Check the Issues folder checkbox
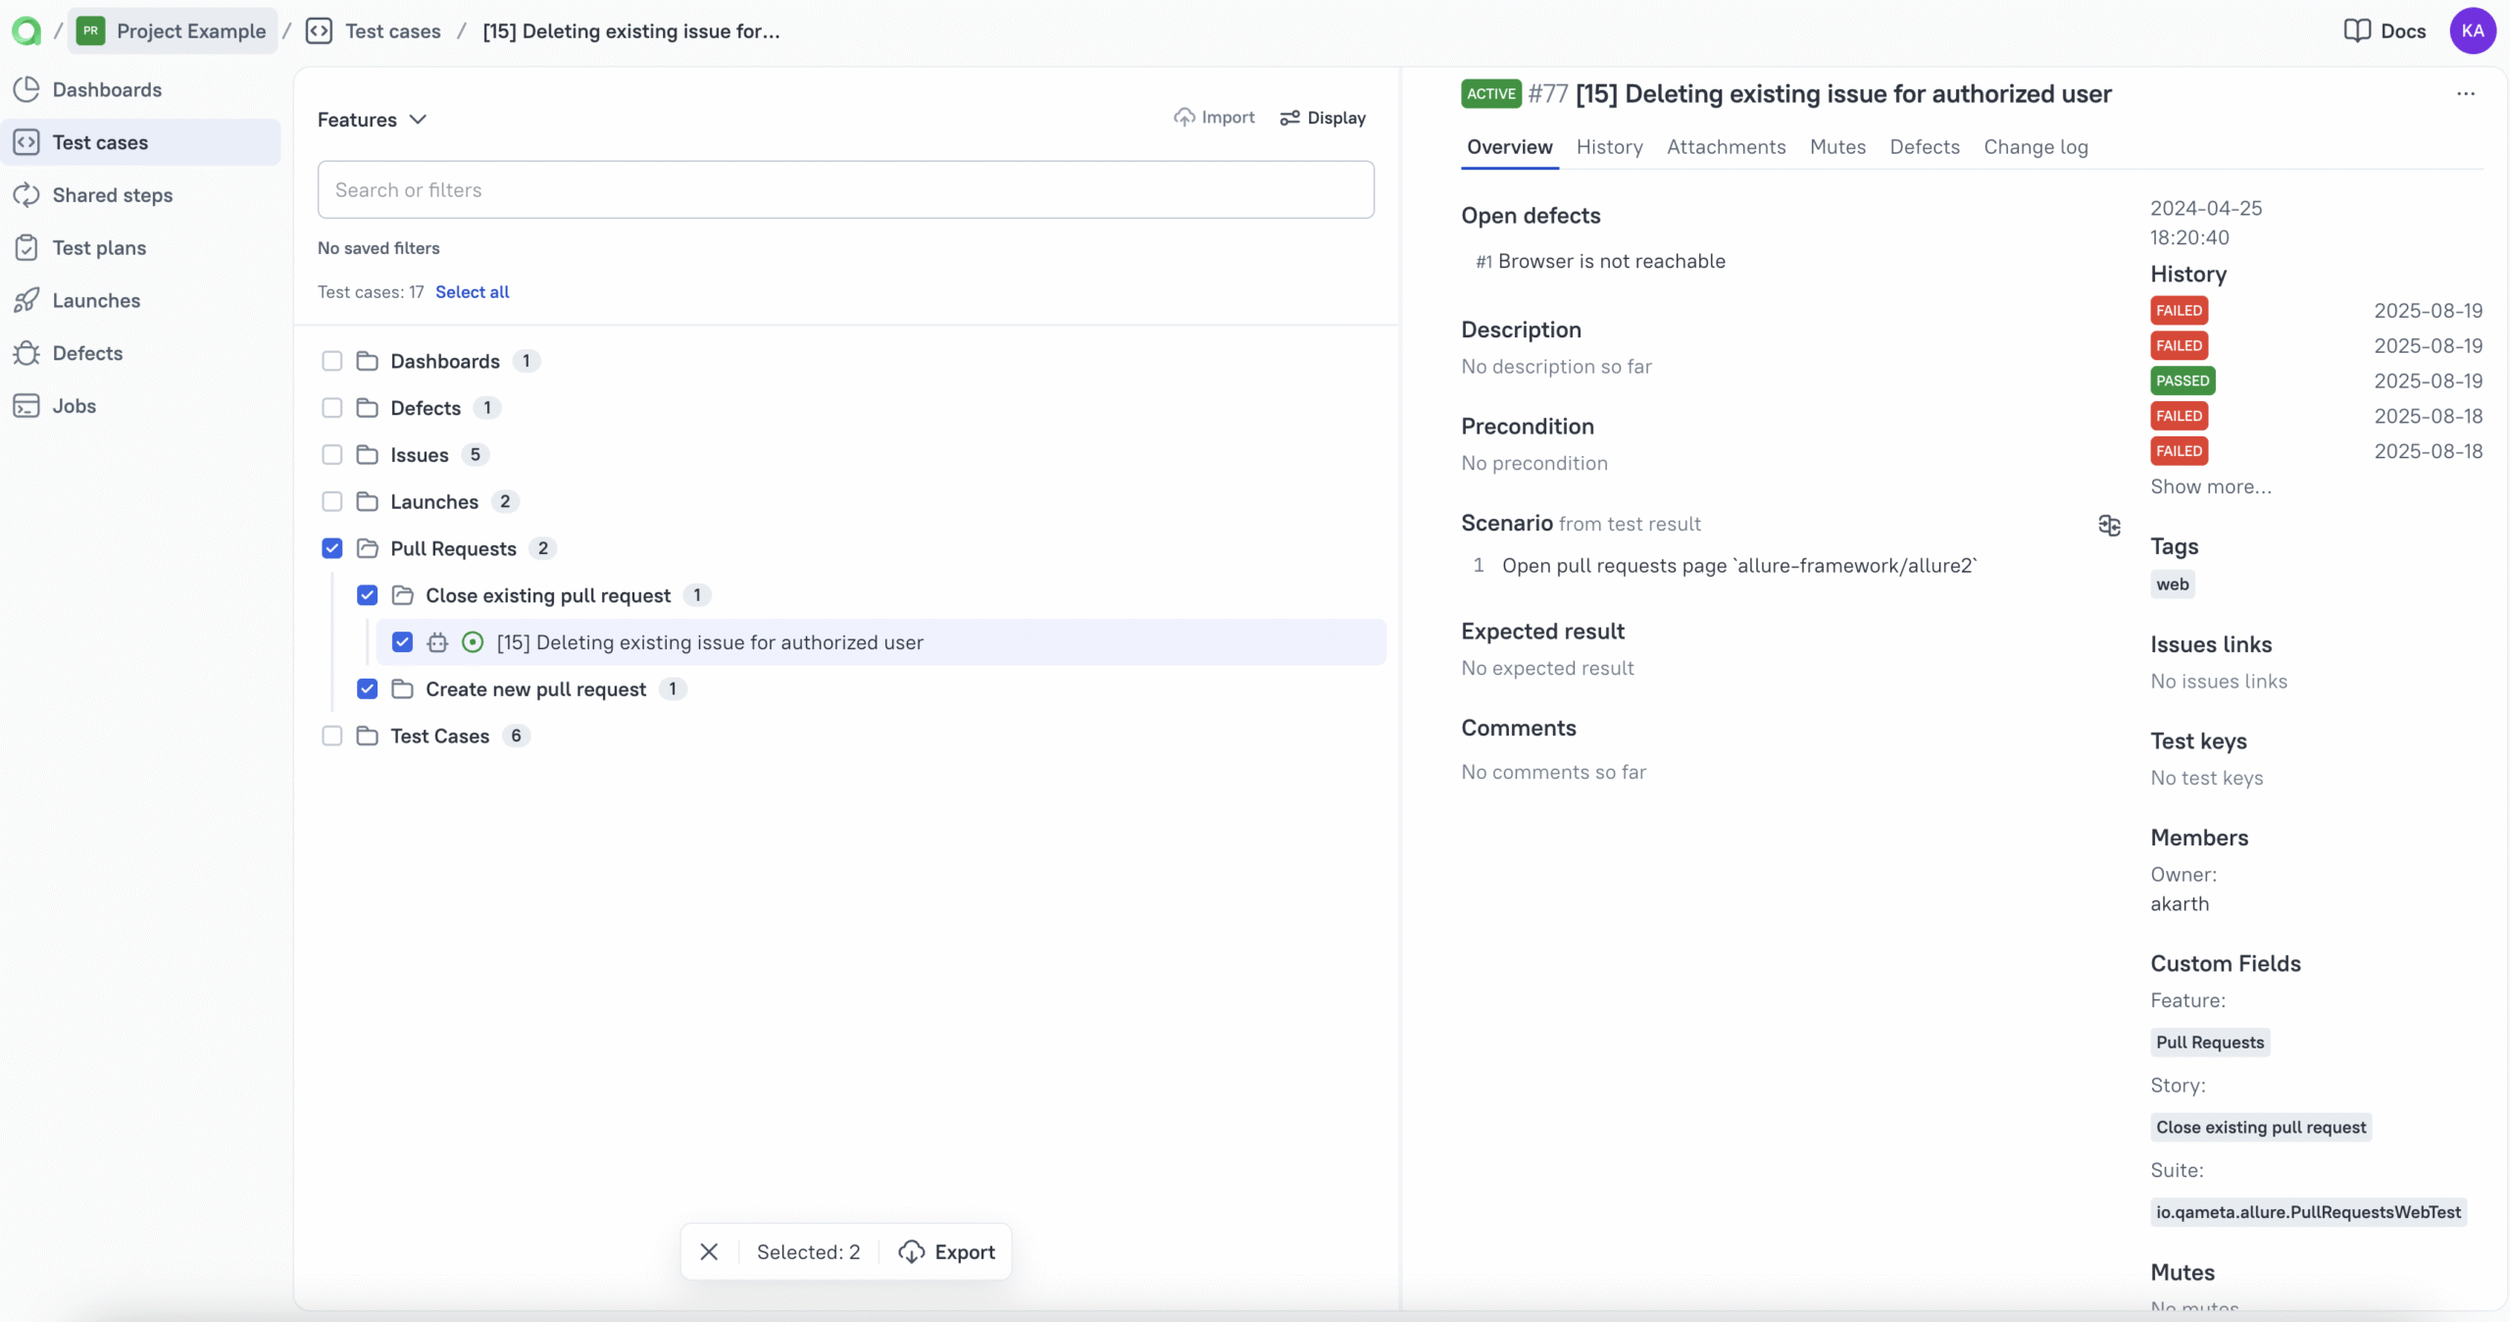Screen dimensions: 2510x1322 [x=331, y=454]
